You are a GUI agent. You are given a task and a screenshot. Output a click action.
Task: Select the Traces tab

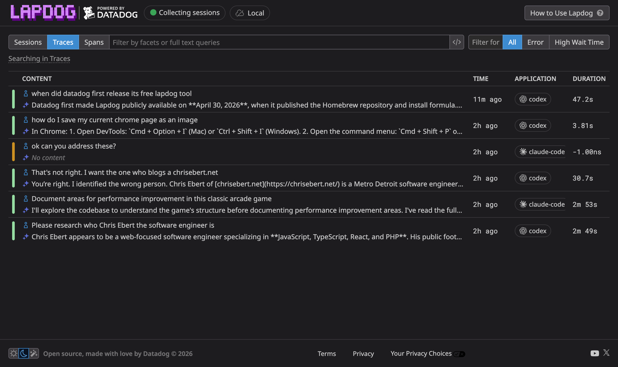tap(63, 42)
